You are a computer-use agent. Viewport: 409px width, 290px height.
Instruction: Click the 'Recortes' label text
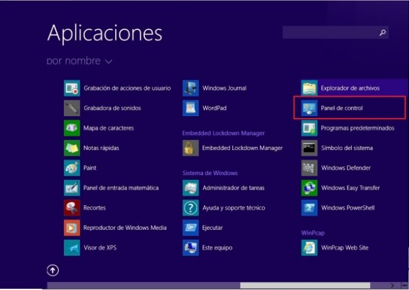point(94,208)
